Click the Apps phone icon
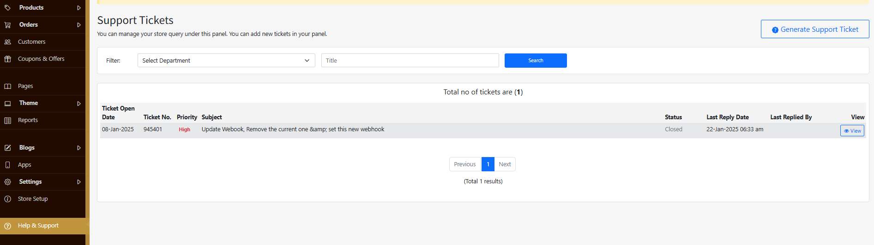Screen dimensions: 874x245 7,165
